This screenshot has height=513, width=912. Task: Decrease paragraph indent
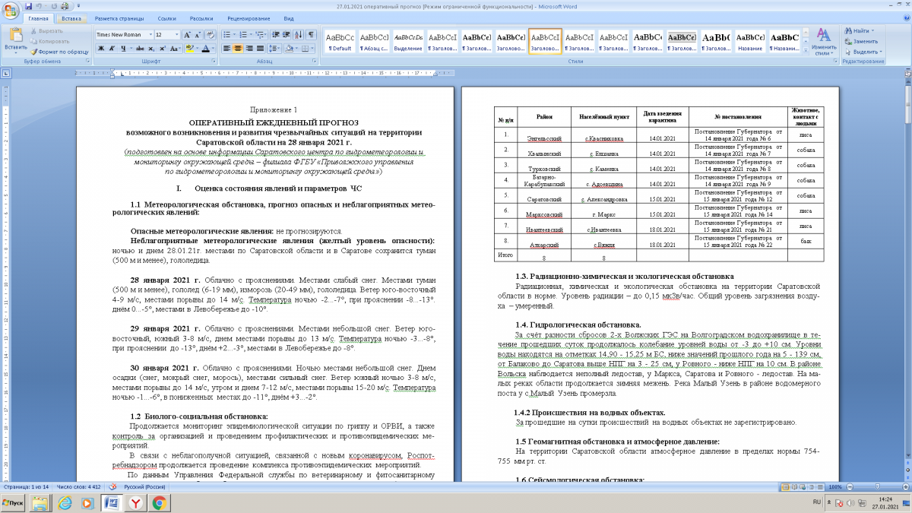pyautogui.click(x=276, y=35)
